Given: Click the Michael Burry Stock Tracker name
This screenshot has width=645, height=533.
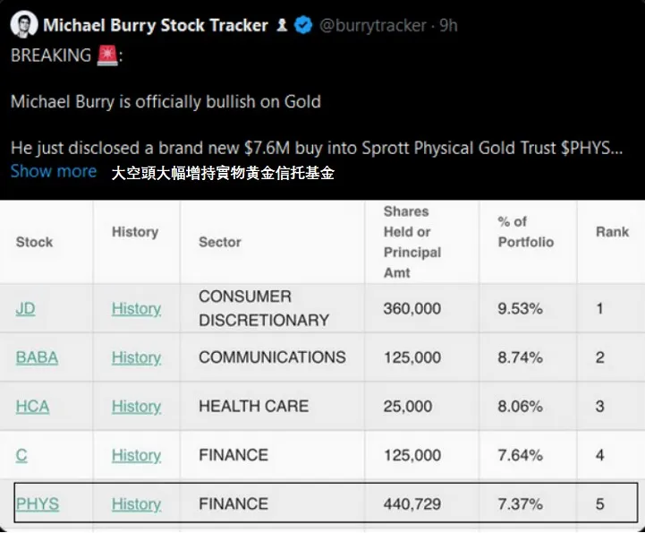Looking at the screenshot, I should point(155,25).
